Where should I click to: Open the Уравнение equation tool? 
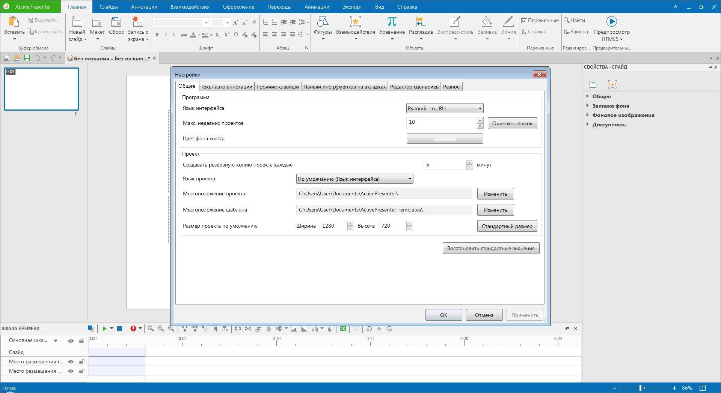[x=392, y=28]
